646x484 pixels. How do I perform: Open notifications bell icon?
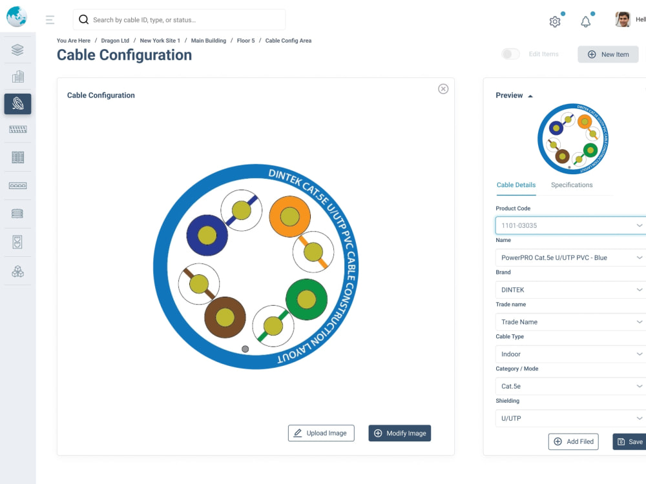(x=585, y=21)
